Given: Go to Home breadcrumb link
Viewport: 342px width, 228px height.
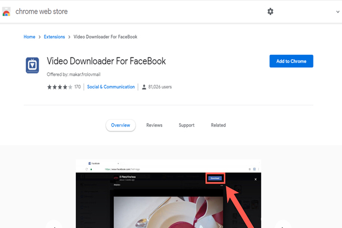Looking at the screenshot, I should click(29, 37).
